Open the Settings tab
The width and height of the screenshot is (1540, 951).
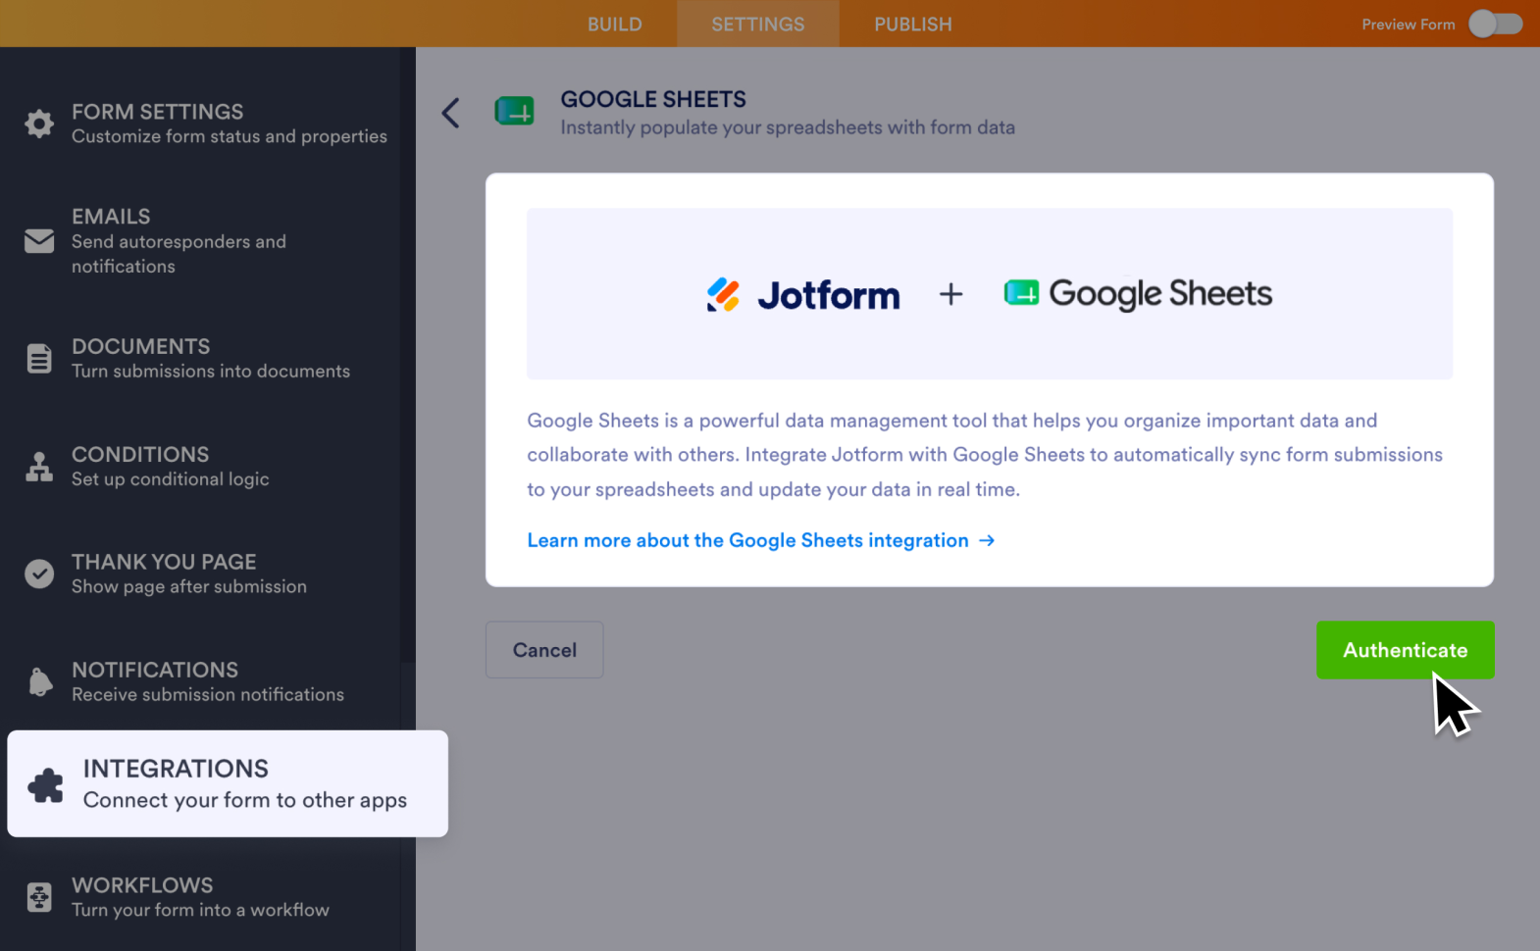758,24
